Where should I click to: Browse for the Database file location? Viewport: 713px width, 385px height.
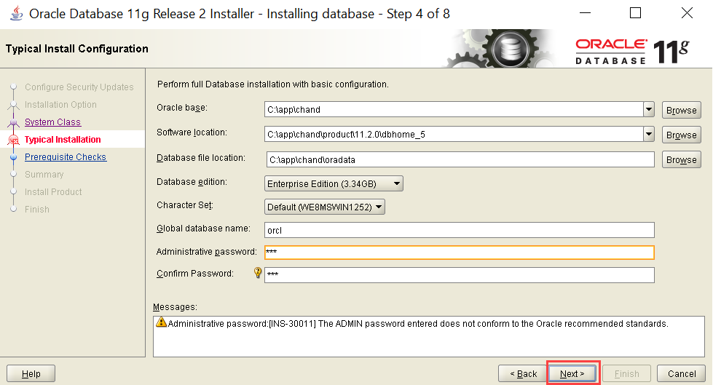point(681,159)
